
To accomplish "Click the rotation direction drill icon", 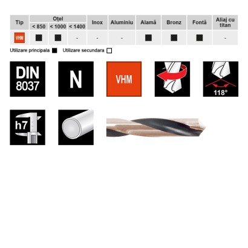I will coord(172,79).
